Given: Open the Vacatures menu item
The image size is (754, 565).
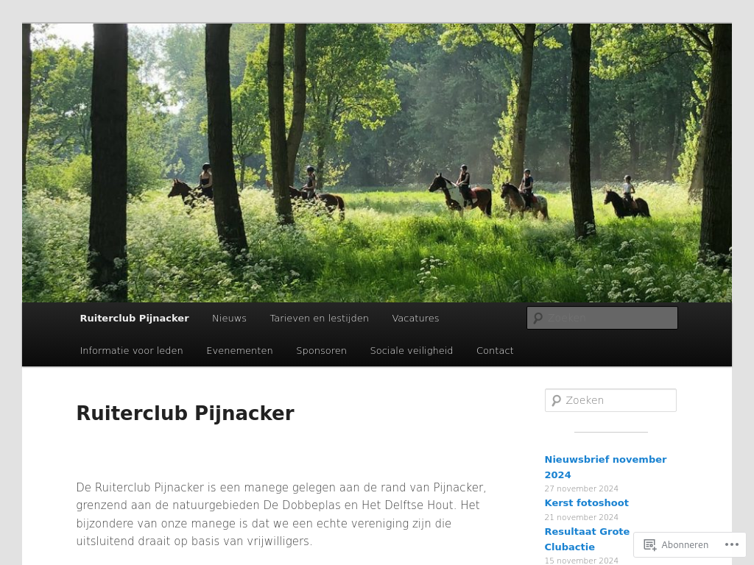Looking at the screenshot, I should [x=415, y=318].
